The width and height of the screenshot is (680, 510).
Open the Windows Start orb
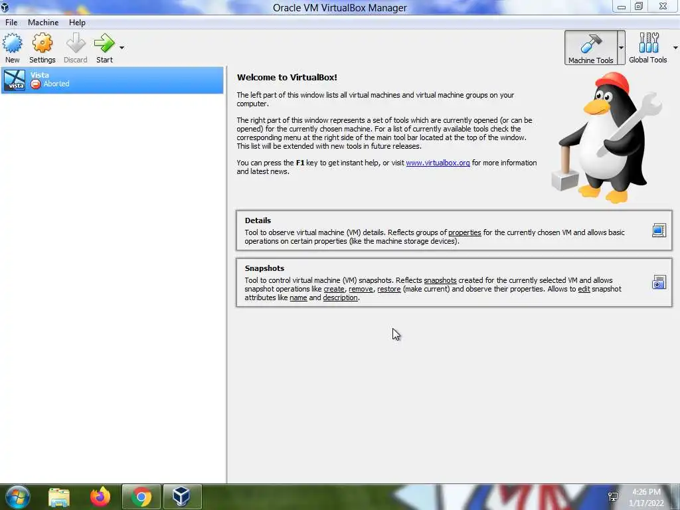click(x=17, y=497)
